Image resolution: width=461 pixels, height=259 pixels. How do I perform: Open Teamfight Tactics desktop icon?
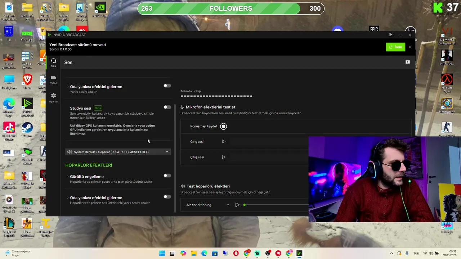coord(45,227)
